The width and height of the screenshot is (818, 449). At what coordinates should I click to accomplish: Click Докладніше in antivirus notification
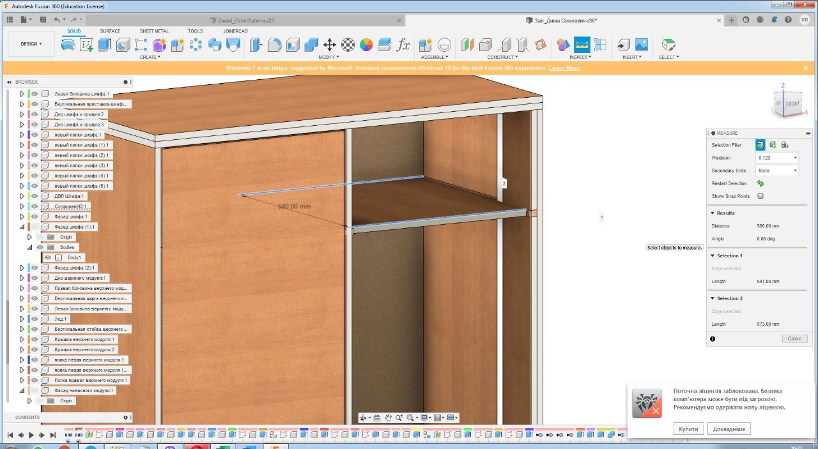729,429
